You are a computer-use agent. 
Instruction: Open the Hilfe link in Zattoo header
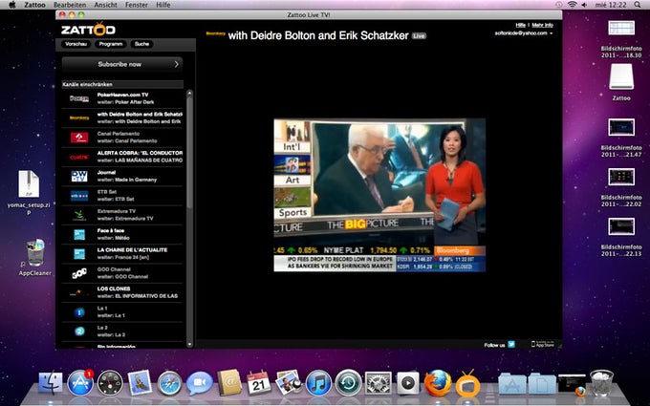(x=521, y=25)
